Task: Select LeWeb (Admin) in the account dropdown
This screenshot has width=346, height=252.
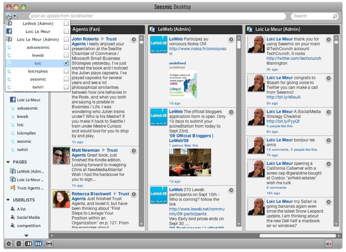Action: coord(38,23)
